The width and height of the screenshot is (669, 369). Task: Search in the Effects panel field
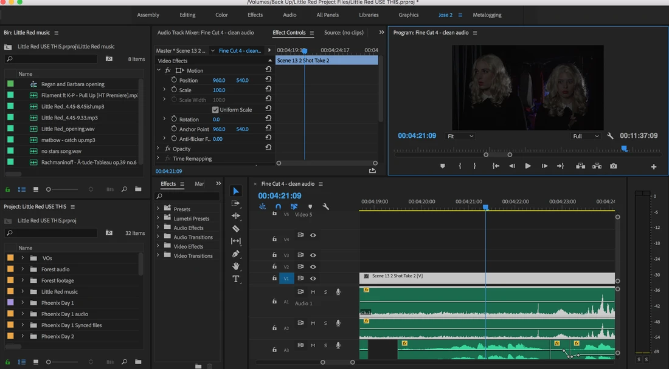tap(187, 196)
